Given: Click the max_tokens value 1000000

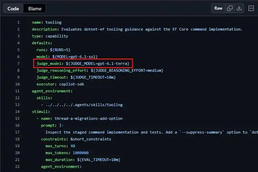Looking at the screenshot, I should coord(81,153).
